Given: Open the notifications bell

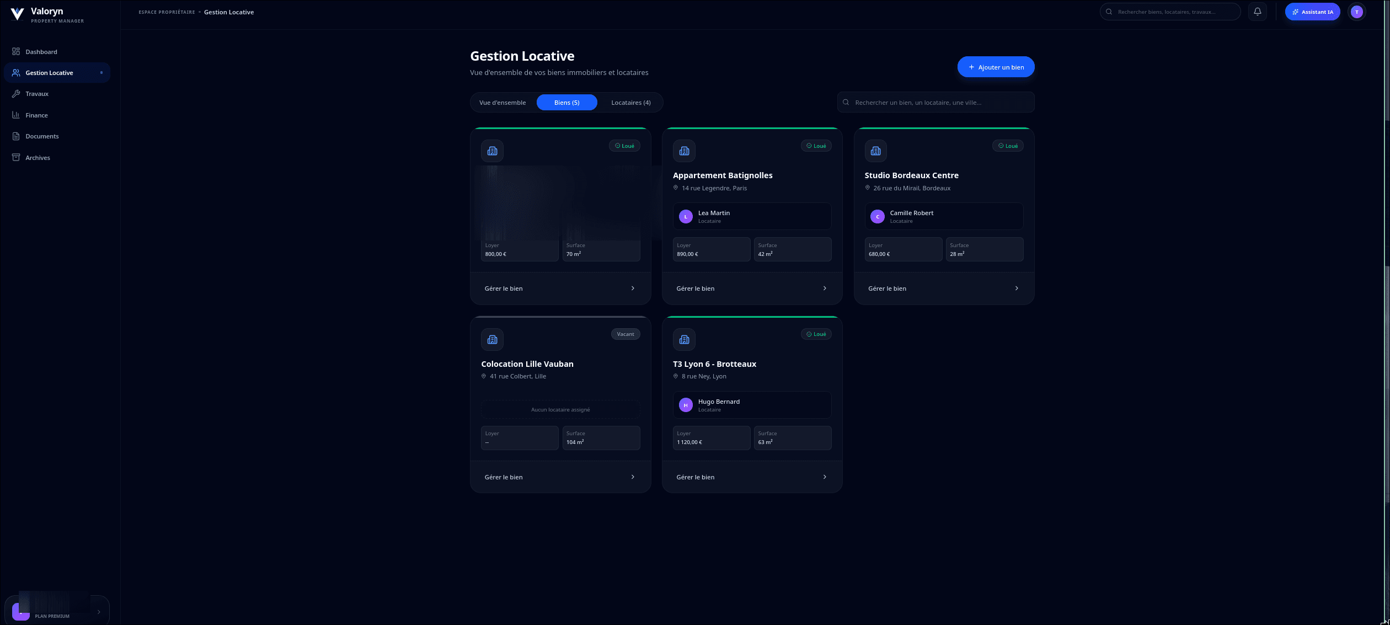Looking at the screenshot, I should (x=1258, y=11).
